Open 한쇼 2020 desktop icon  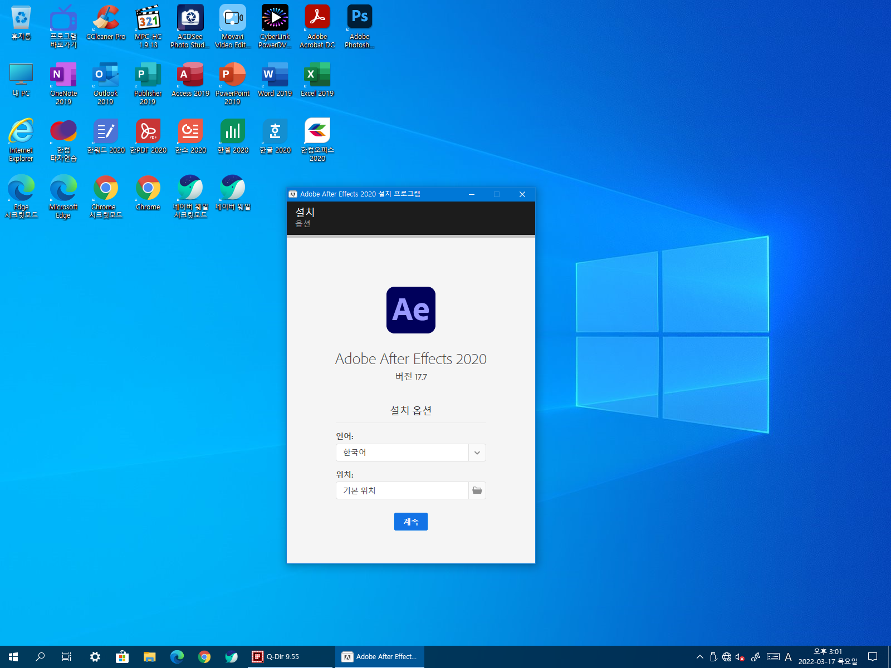point(190,137)
